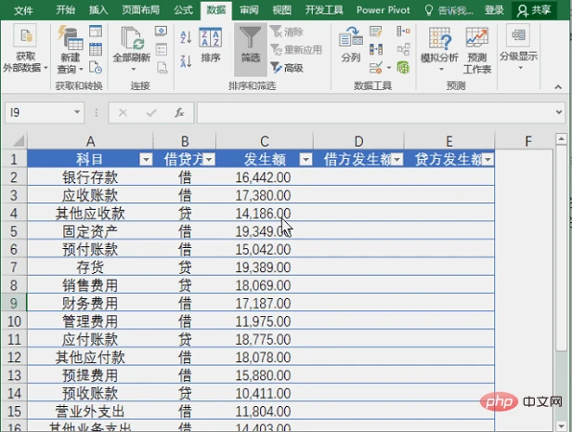
Task: Select column F header
Action: [527, 141]
